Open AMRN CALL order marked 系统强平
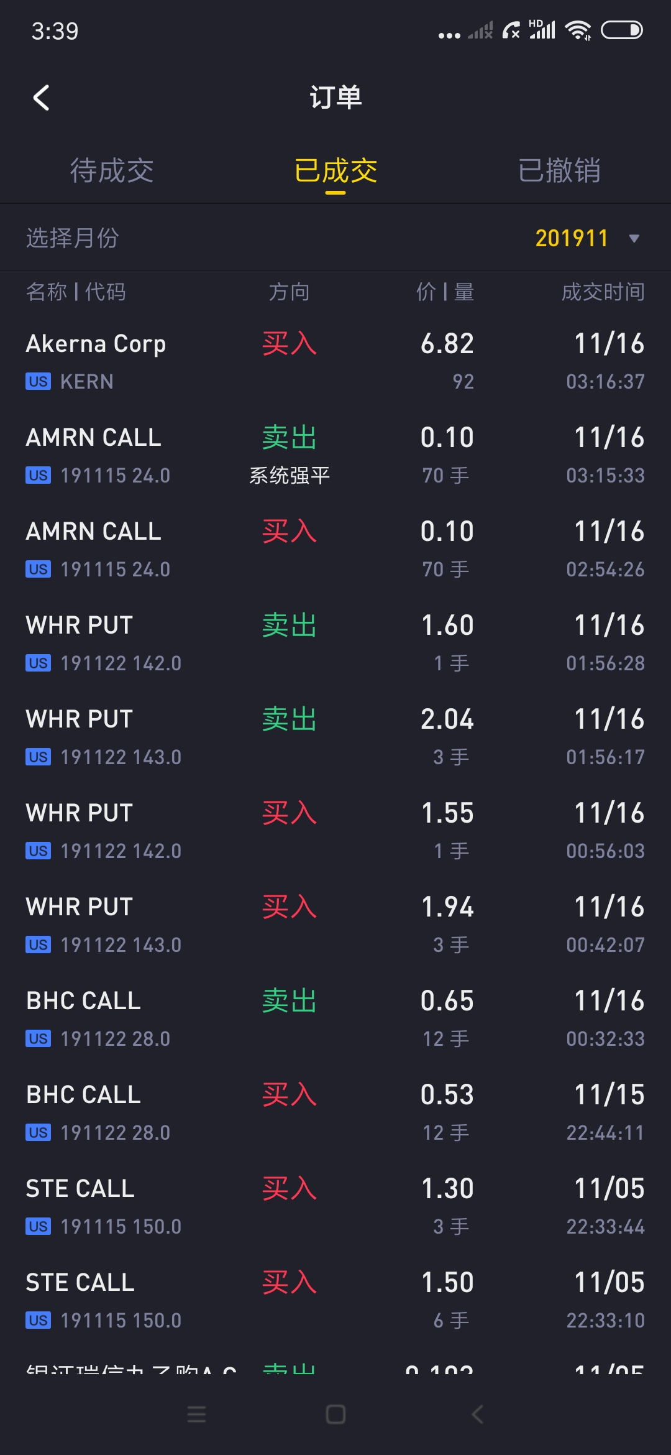 tap(335, 456)
